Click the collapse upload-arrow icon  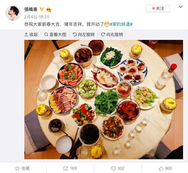[x=26, y=35]
